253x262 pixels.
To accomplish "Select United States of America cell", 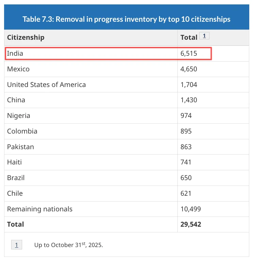I will pos(46,85).
